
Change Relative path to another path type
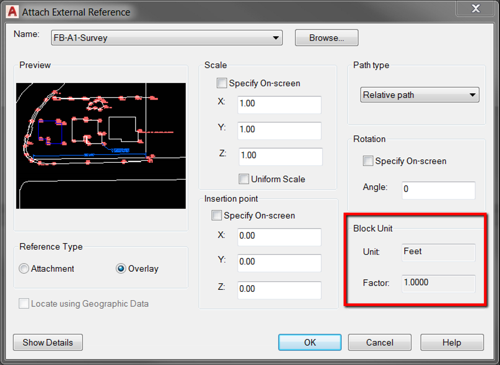click(419, 95)
